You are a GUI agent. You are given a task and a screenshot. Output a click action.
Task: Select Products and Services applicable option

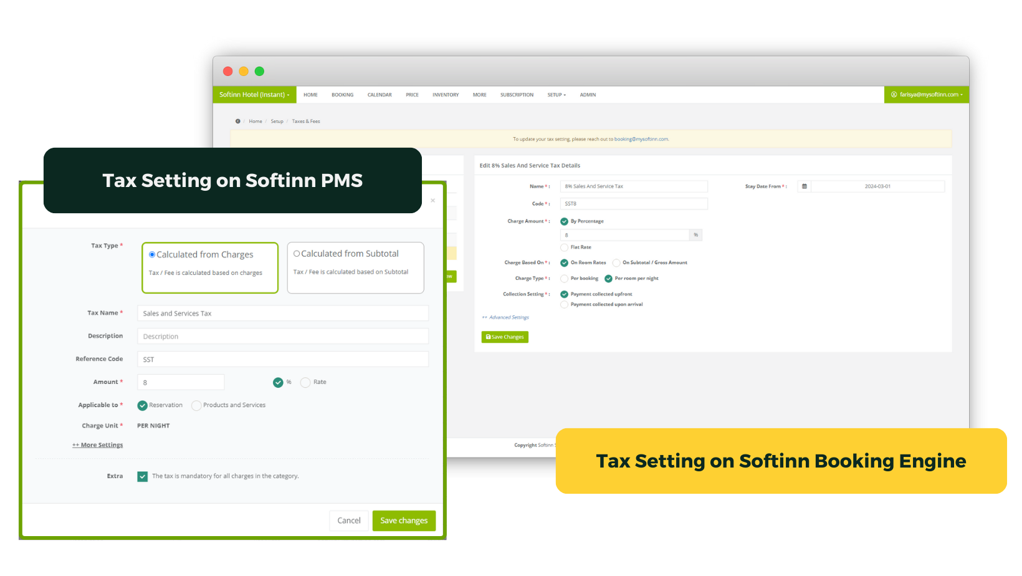pyautogui.click(x=196, y=406)
